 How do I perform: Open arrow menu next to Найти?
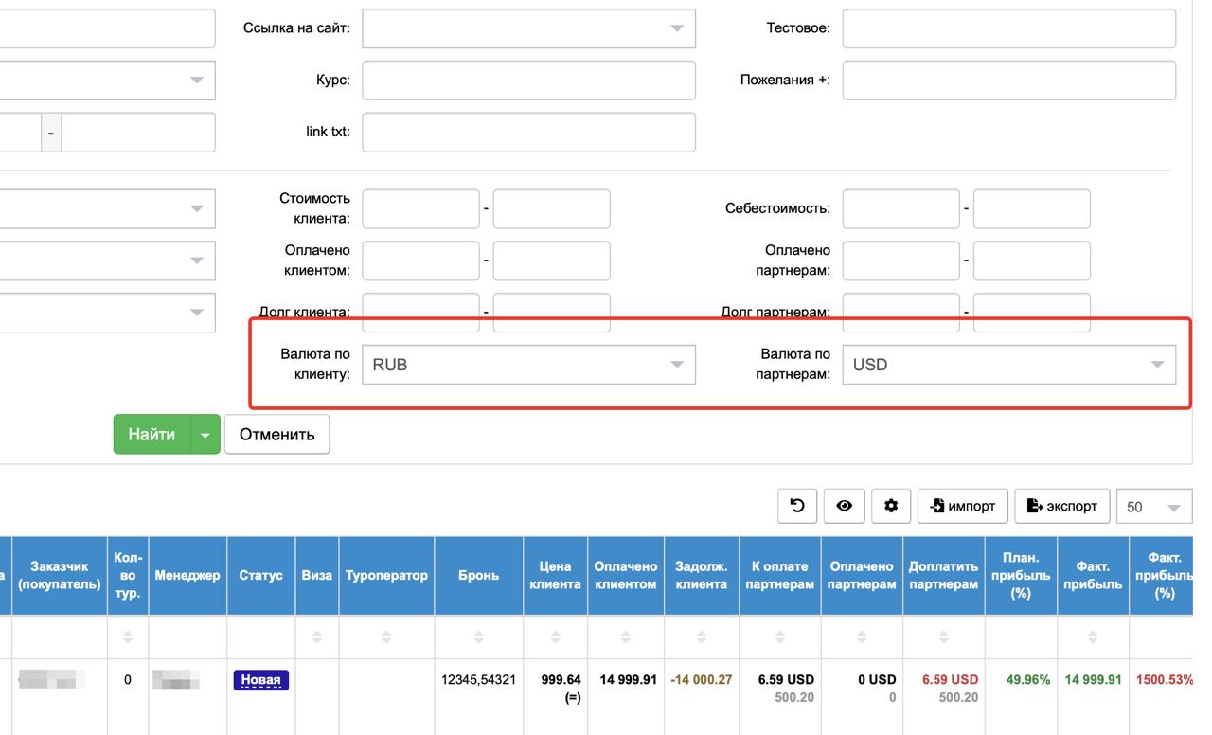(205, 435)
